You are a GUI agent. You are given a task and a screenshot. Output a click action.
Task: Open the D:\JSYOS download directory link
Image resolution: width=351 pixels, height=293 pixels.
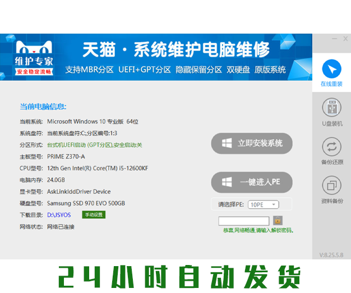click(59, 215)
